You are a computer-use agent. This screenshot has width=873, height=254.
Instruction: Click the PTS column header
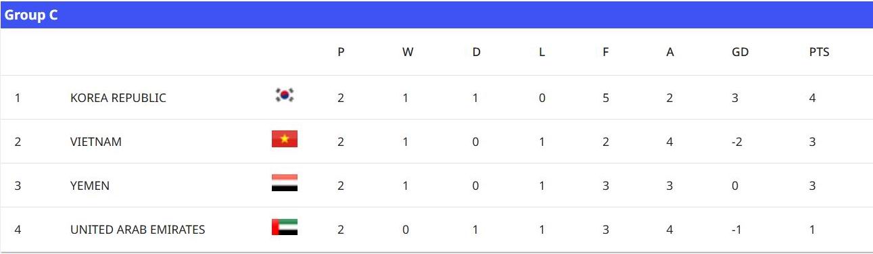(x=819, y=52)
